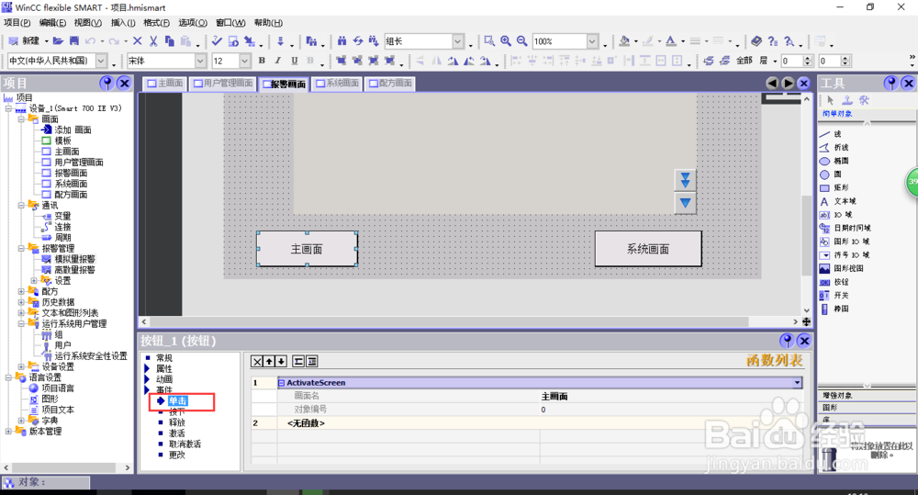Run the consistency check checkmark icon
This screenshot has width=918, height=495.
218,41
